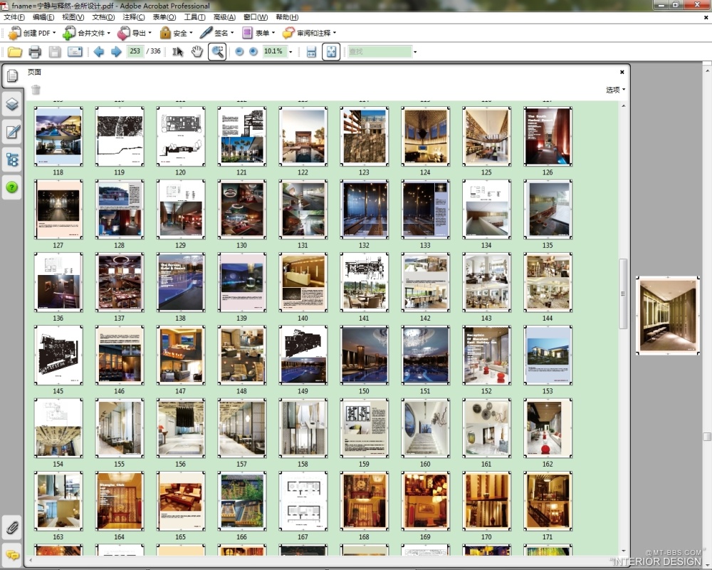
Task: Click the 审阅和注释 button
Action: tap(309, 33)
